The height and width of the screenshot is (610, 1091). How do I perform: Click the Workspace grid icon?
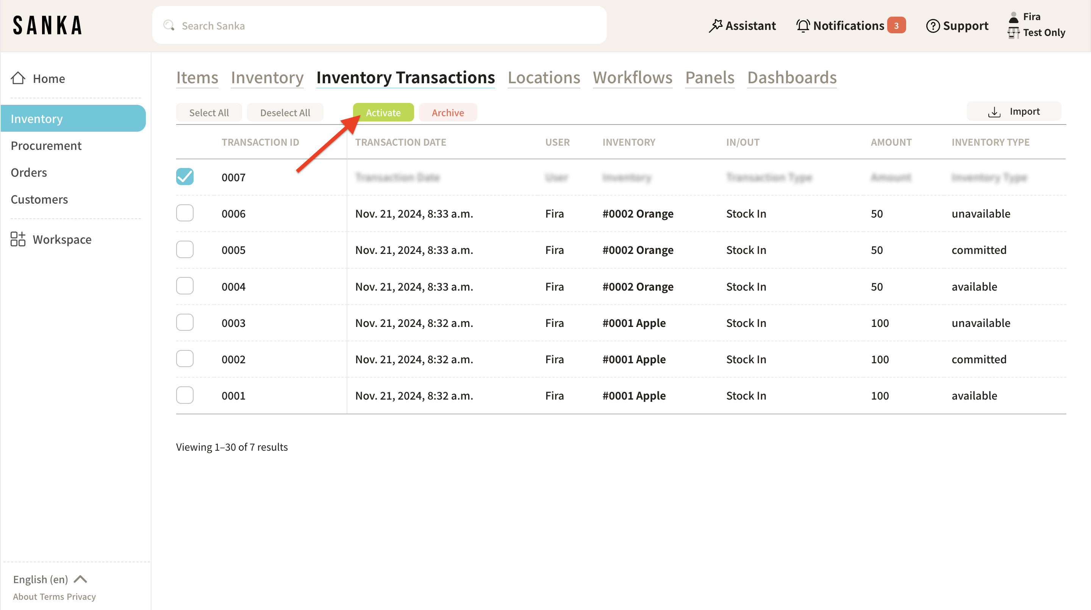pos(18,239)
